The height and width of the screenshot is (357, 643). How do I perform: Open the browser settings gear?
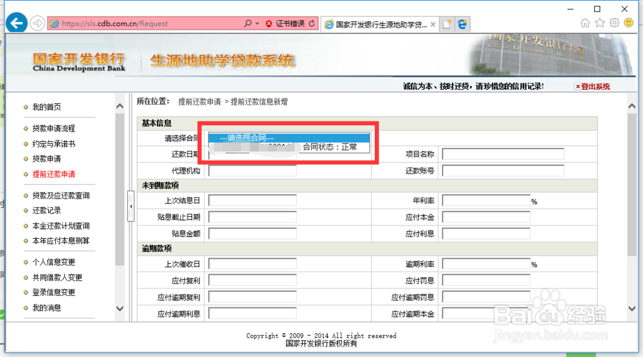[614, 23]
